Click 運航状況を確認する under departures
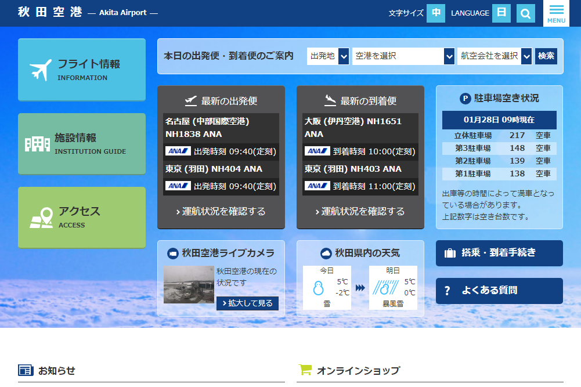Viewport: 581px width, 387px height. (x=221, y=211)
